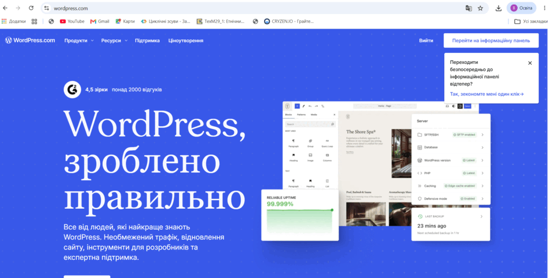548x278 pixels.
Task: Click the Query Loop block icon
Action: (327, 141)
